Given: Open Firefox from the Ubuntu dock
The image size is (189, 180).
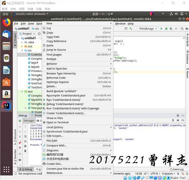Looking at the screenshot, I should click(x=6, y=22).
